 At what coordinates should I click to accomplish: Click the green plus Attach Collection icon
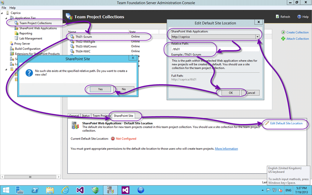(283, 39)
